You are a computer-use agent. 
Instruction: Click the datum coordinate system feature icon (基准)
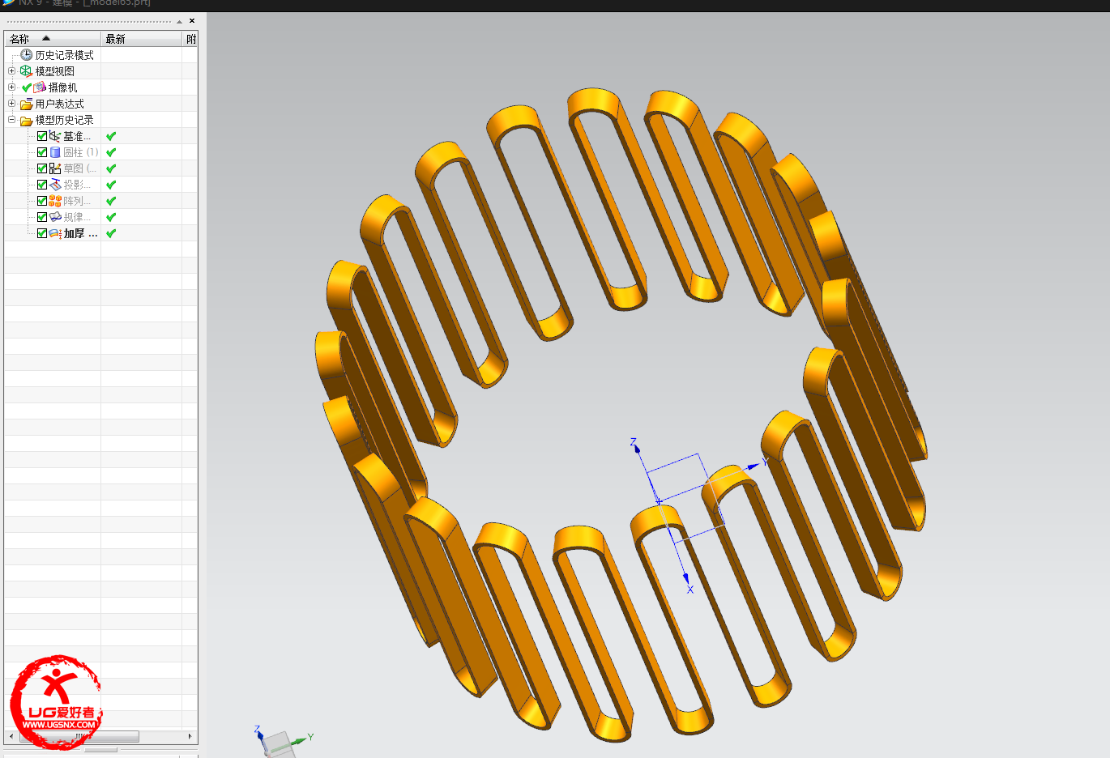tap(55, 136)
